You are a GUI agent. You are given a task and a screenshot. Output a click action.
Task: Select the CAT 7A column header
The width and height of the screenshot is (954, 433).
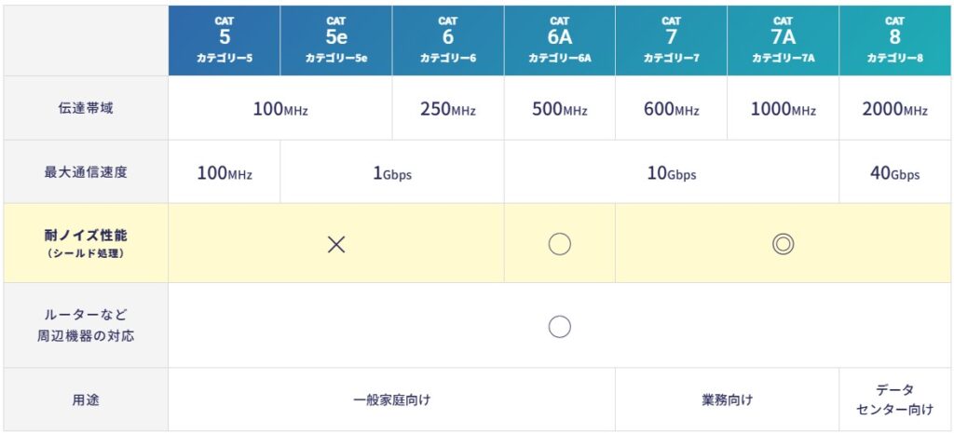tap(783, 40)
